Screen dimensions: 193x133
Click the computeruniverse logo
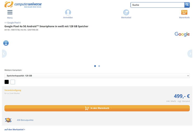pyautogui.click(x=23, y=4)
